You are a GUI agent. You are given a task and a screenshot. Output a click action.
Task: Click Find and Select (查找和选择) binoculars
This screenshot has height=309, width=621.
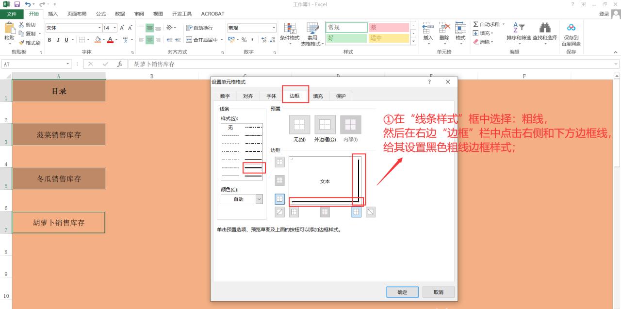545,28
